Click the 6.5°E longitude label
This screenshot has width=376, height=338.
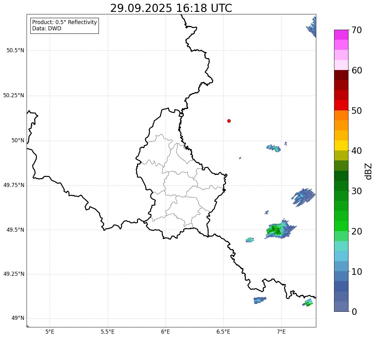223,331
